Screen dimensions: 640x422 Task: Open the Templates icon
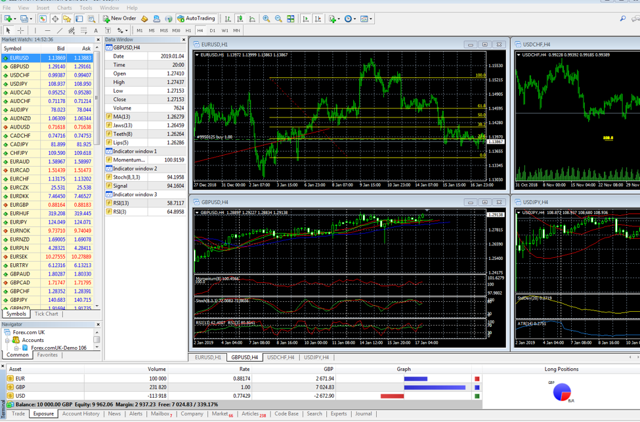364,18
